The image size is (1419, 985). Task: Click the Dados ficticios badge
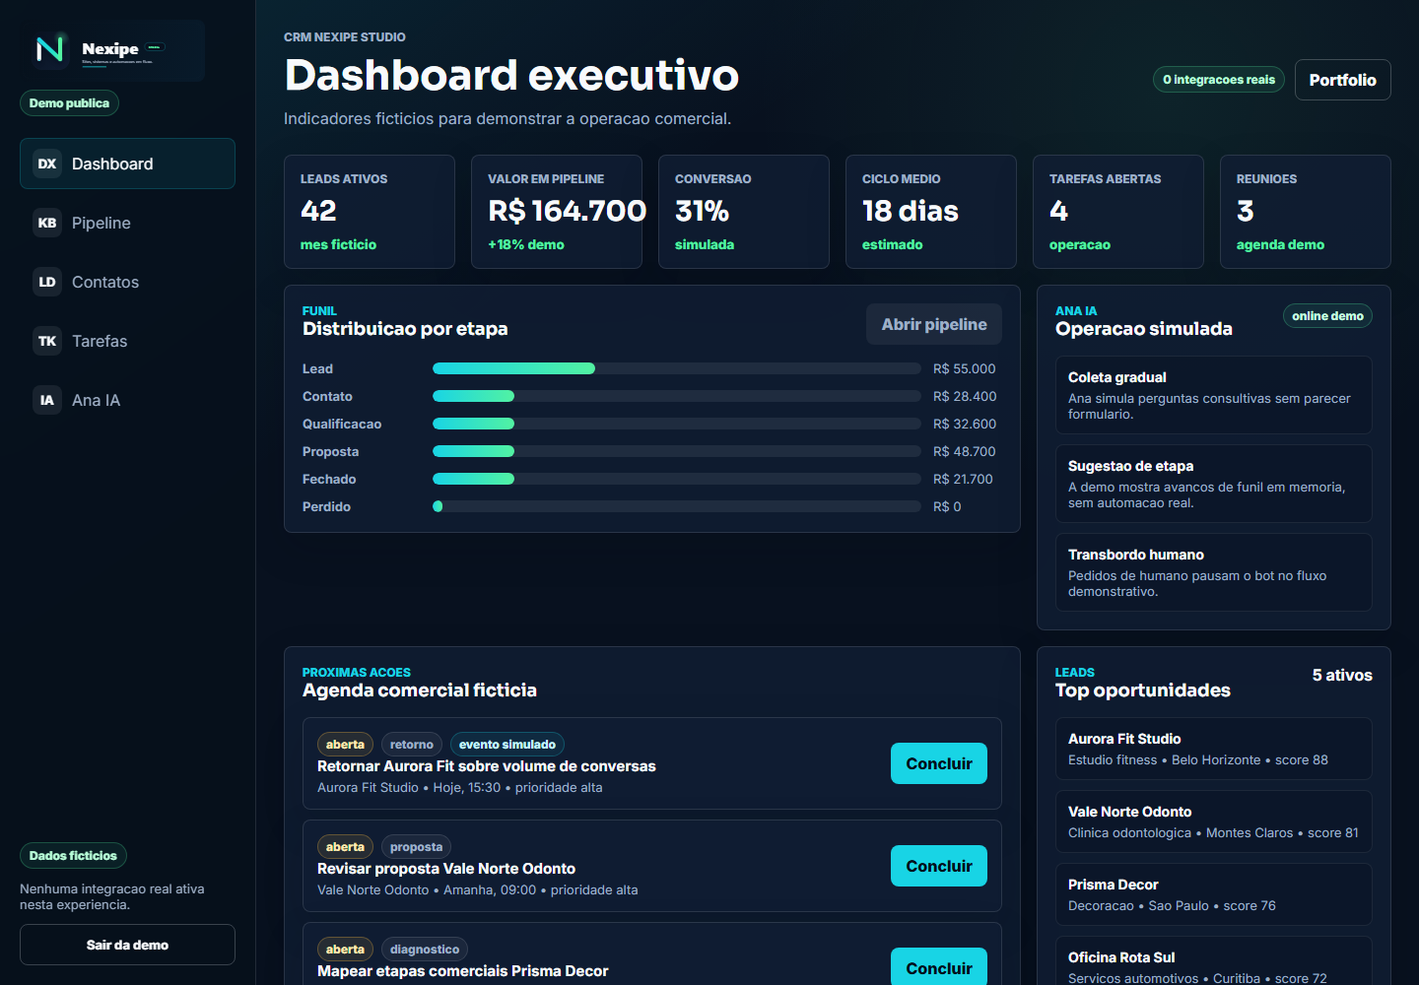pyautogui.click(x=73, y=856)
